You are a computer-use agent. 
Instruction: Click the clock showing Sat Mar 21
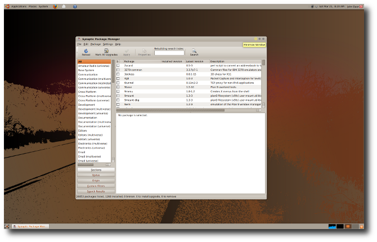click(332, 7)
